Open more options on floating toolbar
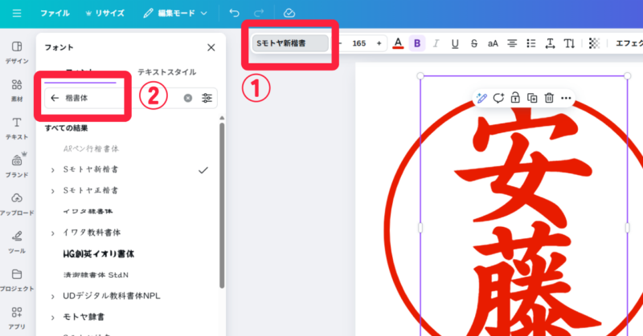Image resolution: width=643 pixels, height=336 pixels. tap(566, 98)
